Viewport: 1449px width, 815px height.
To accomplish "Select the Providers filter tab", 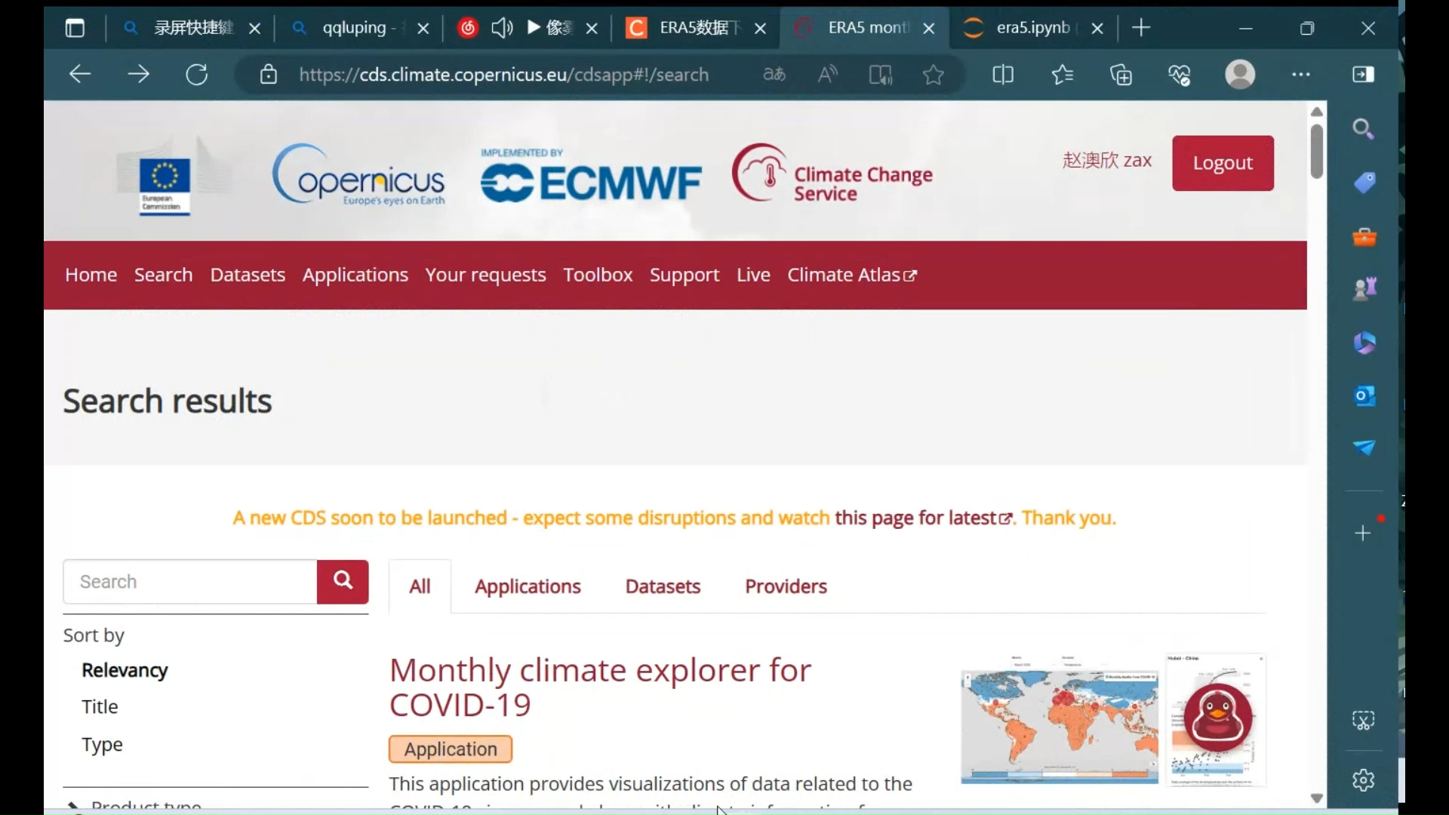I will pyautogui.click(x=786, y=586).
